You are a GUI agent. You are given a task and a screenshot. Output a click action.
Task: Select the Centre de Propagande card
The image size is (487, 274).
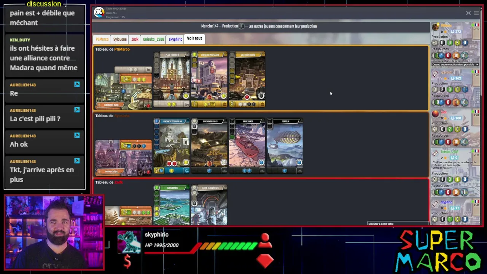click(x=209, y=80)
